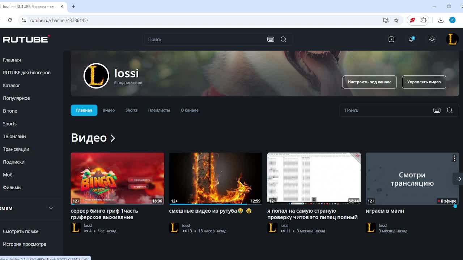Click the RUTUBE logo
The width and height of the screenshot is (463, 260).
pyautogui.click(x=26, y=39)
